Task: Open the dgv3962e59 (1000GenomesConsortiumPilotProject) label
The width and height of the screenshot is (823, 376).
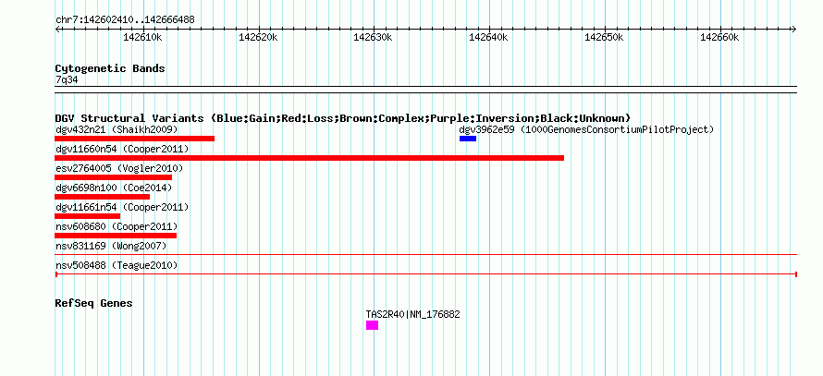Action: tap(587, 129)
